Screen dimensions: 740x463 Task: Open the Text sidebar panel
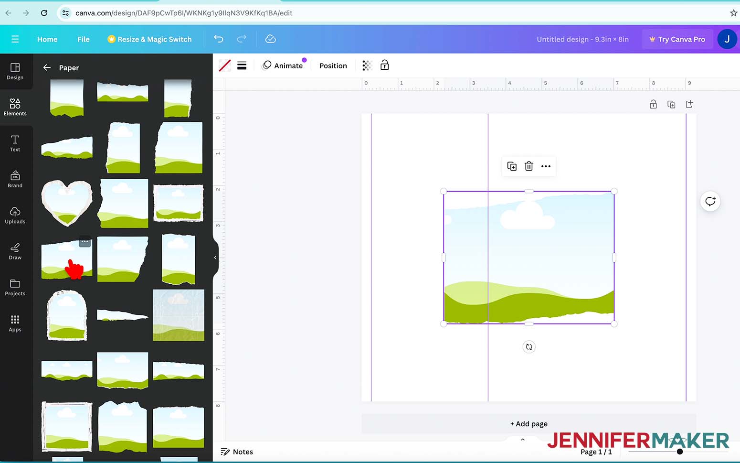click(x=15, y=143)
